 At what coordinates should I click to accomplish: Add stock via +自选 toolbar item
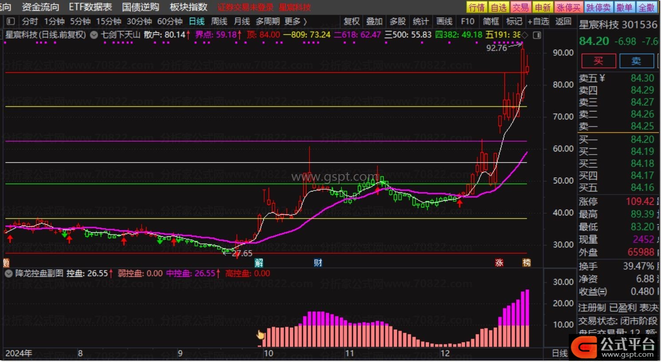coord(538,21)
